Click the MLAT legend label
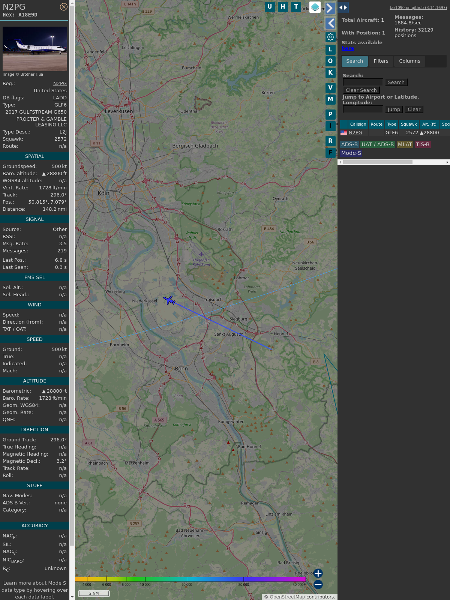Screen dimensions: 450x600 pos(405,144)
